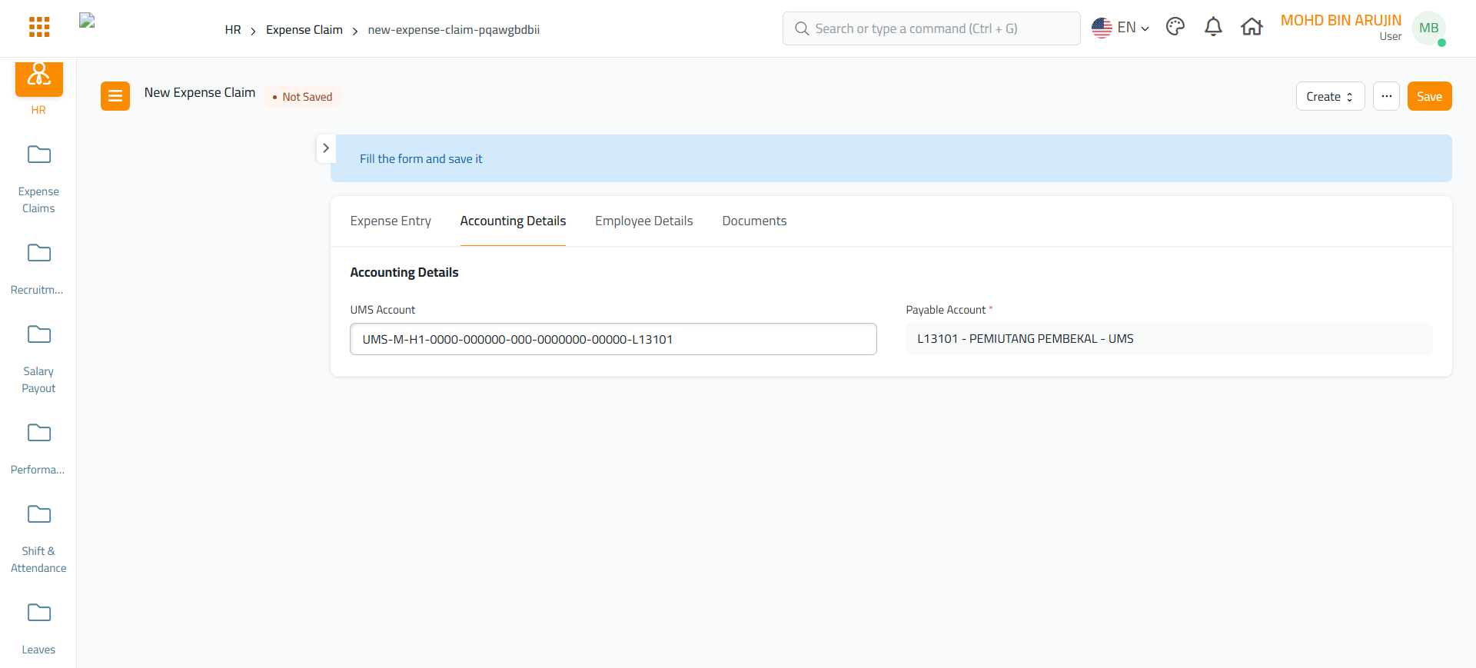
Task: Open the Leaves sidebar folder
Action: pos(39,613)
